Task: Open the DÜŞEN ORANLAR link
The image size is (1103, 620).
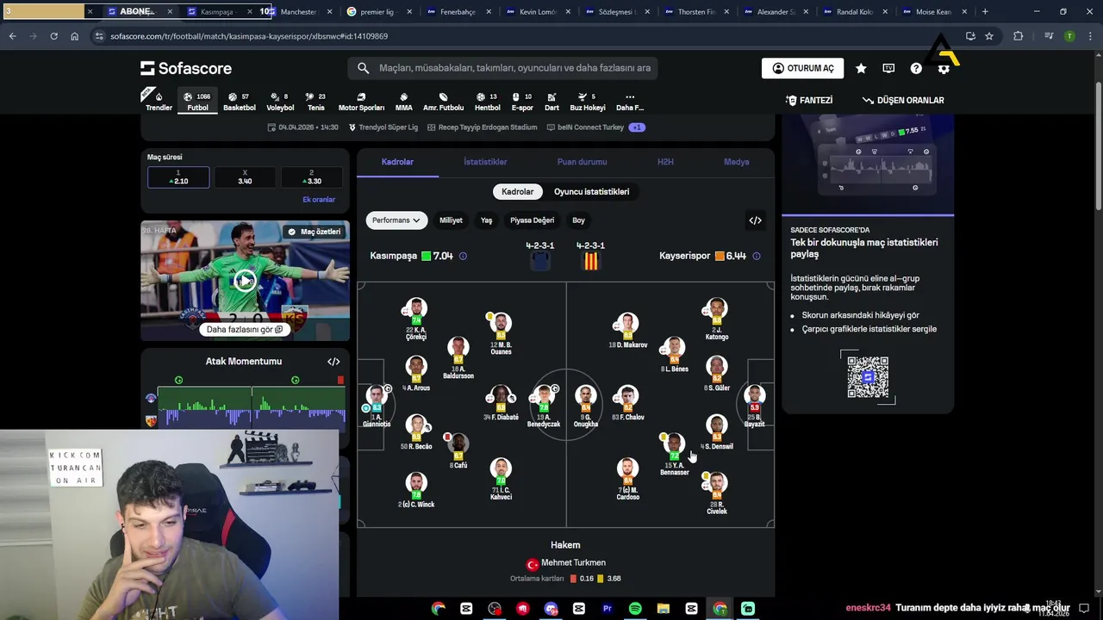Action: pyautogui.click(x=903, y=100)
